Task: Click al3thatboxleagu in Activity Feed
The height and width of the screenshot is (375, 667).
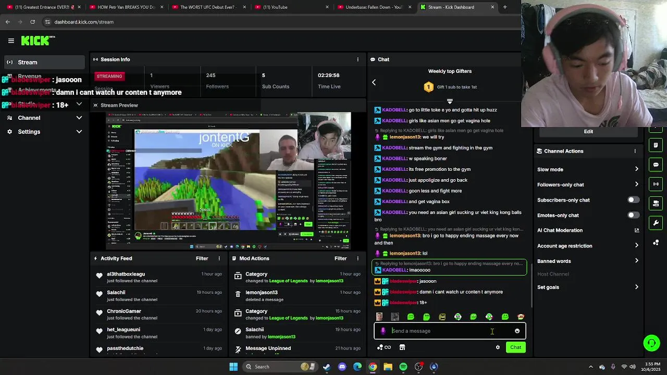Action: pyautogui.click(x=126, y=274)
